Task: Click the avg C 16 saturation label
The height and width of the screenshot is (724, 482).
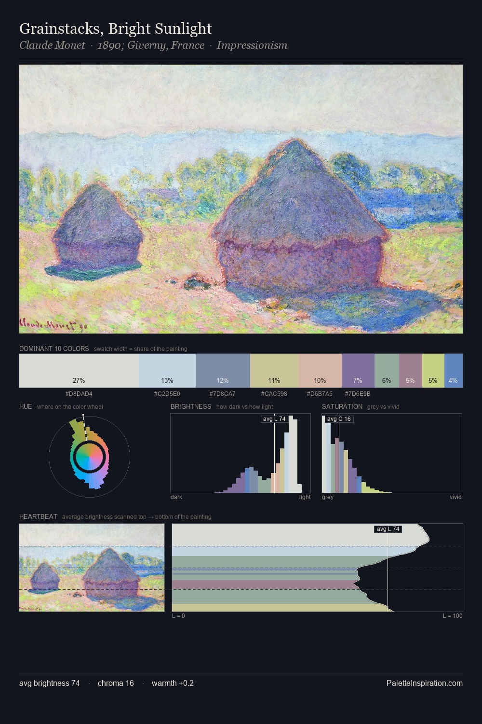Action: pyautogui.click(x=339, y=419)
